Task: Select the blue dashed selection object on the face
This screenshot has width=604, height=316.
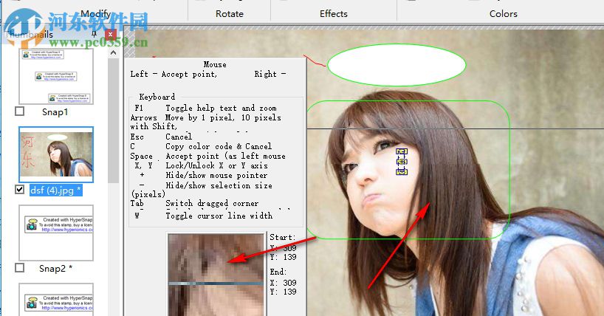Action: coord(402,162)
